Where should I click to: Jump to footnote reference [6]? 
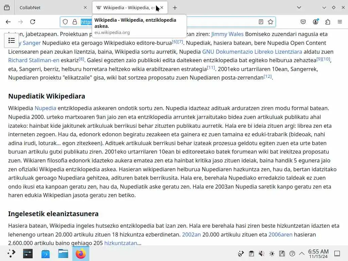pos(175,41)
